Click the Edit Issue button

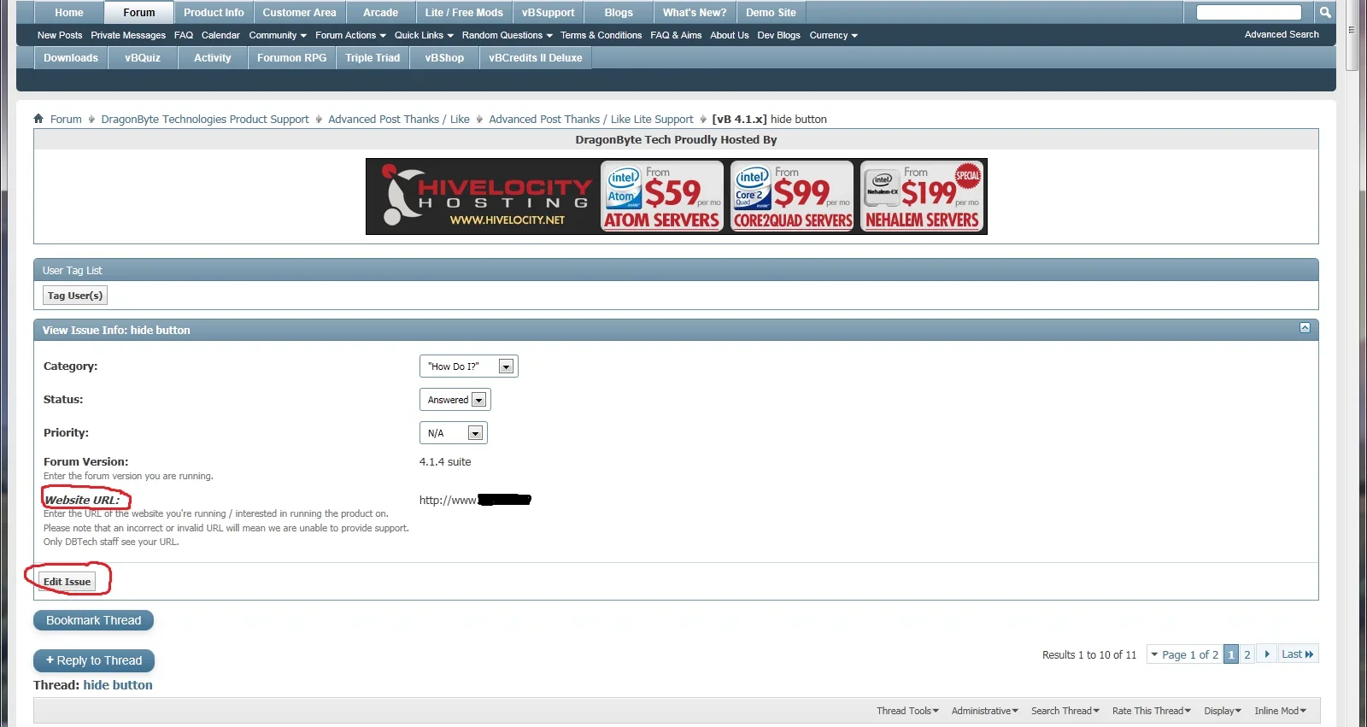67,582
